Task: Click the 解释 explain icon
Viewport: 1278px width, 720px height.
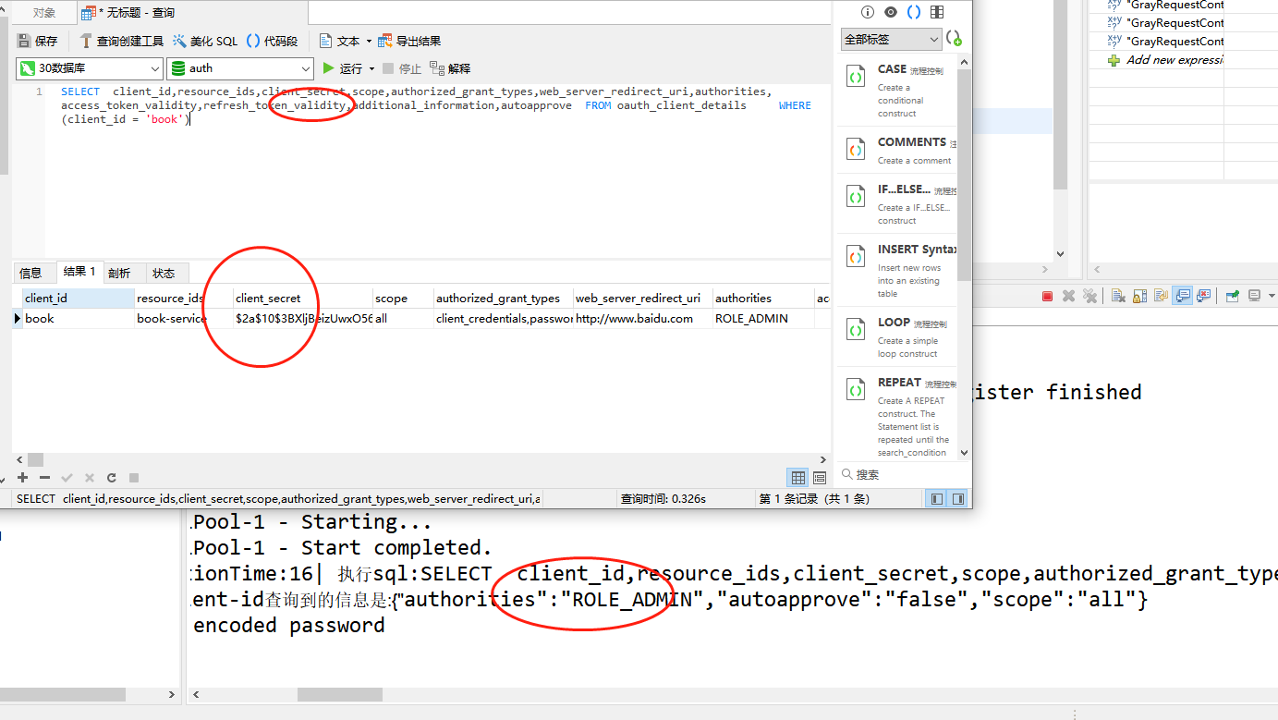Action: (436, 68)
